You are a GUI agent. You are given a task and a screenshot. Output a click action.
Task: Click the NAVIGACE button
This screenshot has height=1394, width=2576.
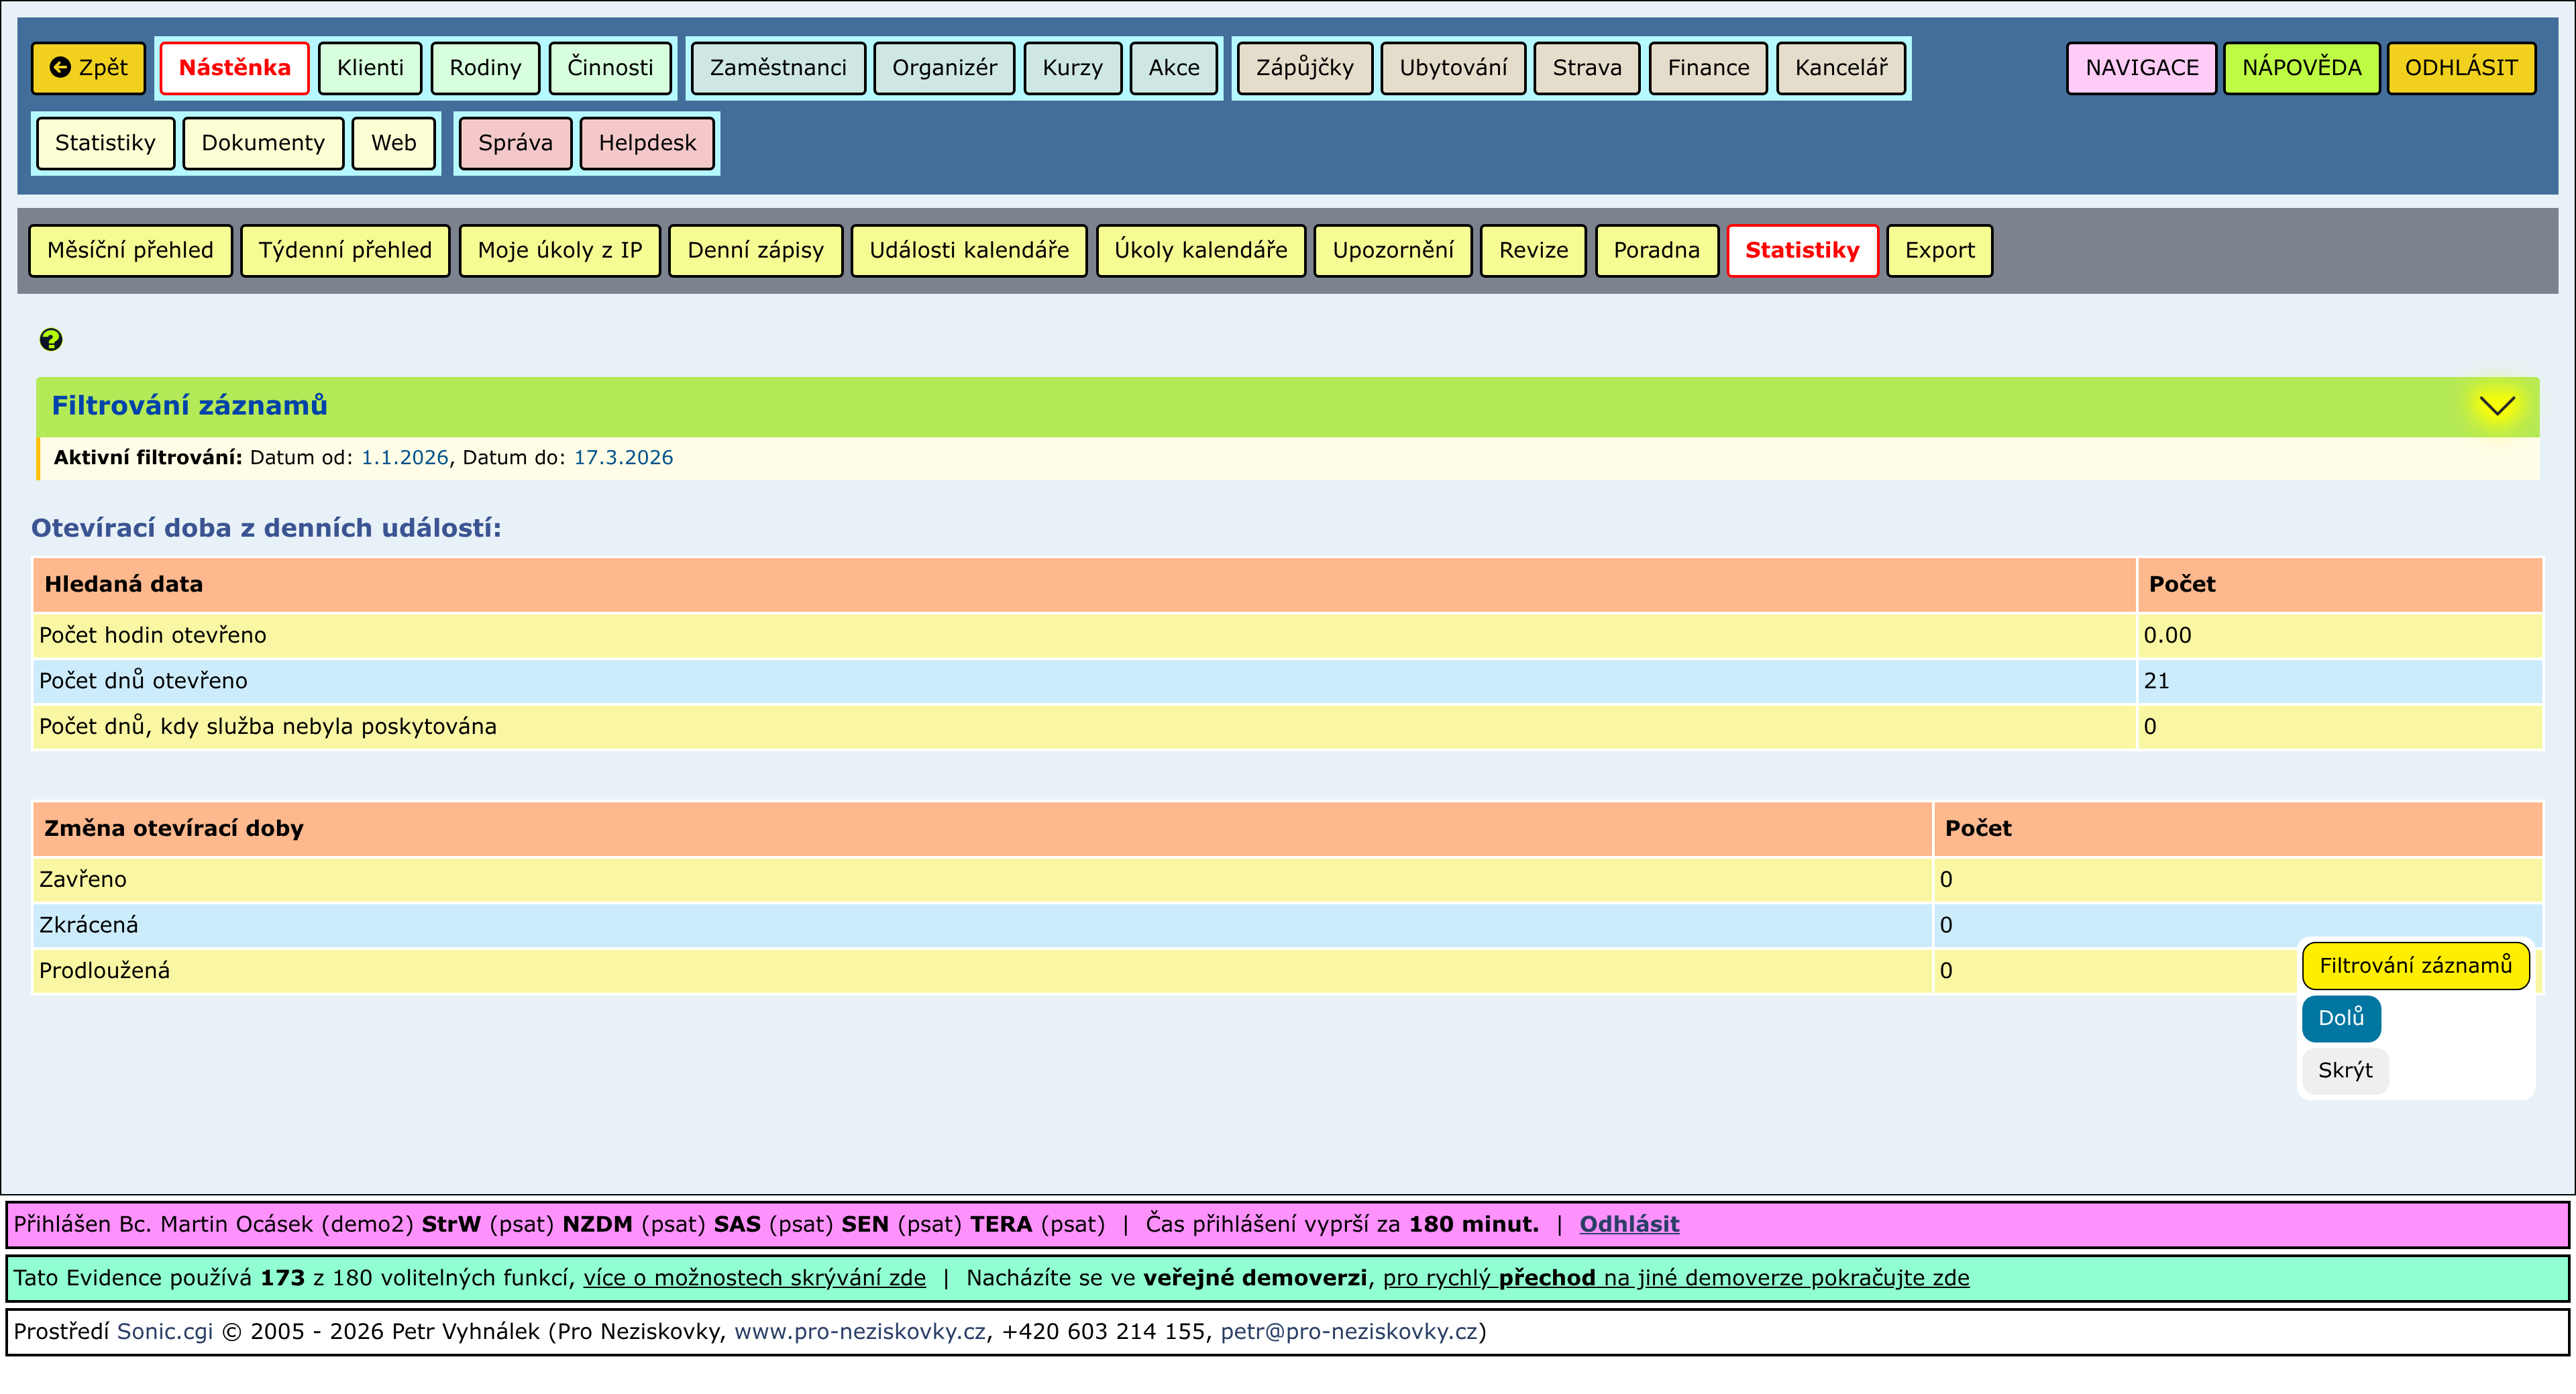2141,68
